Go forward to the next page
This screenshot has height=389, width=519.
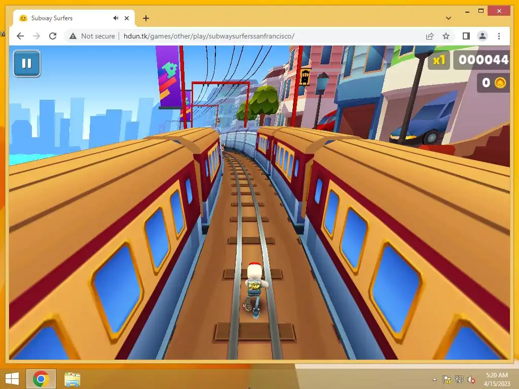(36, 36)
